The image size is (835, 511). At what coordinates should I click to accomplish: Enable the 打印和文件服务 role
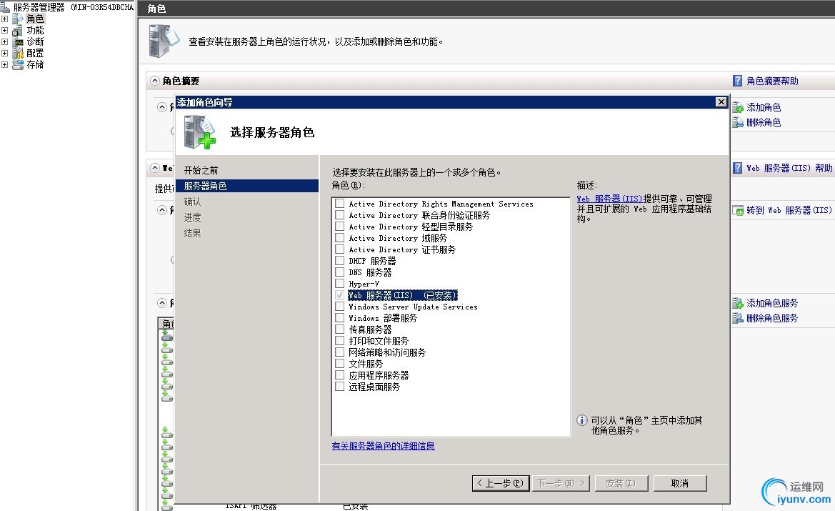click(340, 340)
